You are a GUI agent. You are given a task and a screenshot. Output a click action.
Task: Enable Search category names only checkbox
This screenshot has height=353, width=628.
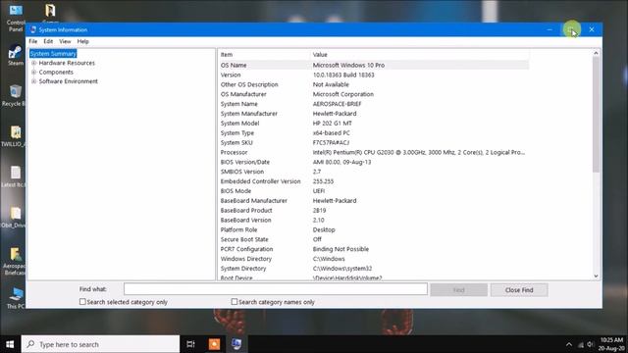pos(235,302)
